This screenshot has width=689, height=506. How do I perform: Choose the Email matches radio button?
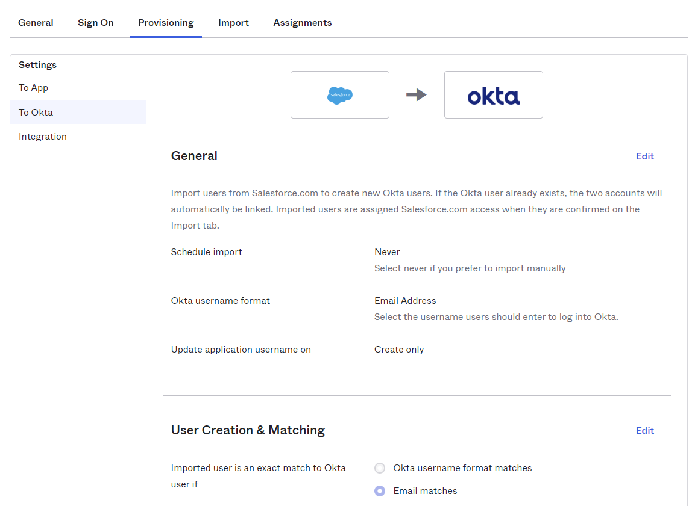(380, 491)
